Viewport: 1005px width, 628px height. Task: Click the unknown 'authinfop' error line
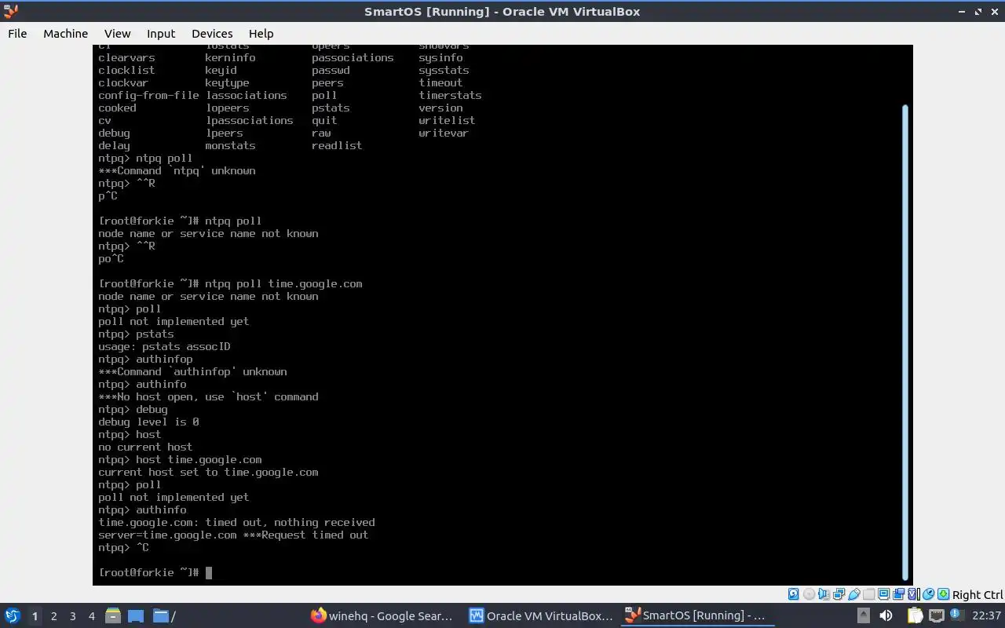(192, 371)
